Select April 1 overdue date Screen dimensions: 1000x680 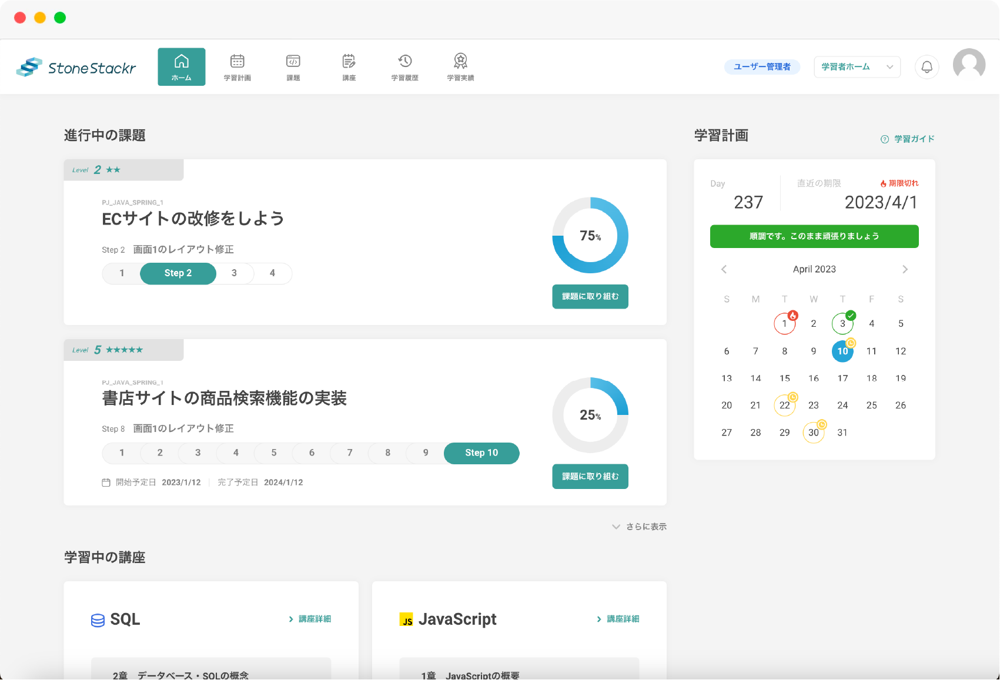pyautogui.click(x=785, y=323)
